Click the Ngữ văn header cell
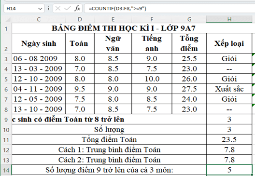Screen dimensions: 255x176 [x=113, y=43]
